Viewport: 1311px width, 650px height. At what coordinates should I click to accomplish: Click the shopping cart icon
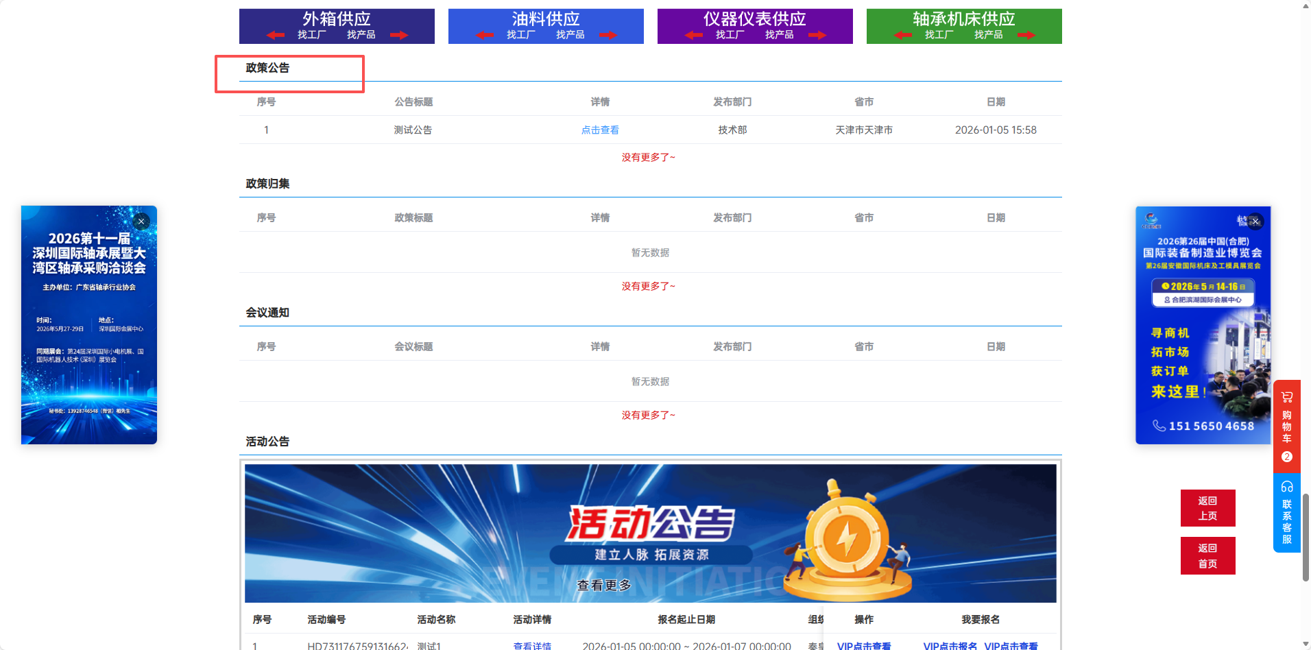(1286, 397)
